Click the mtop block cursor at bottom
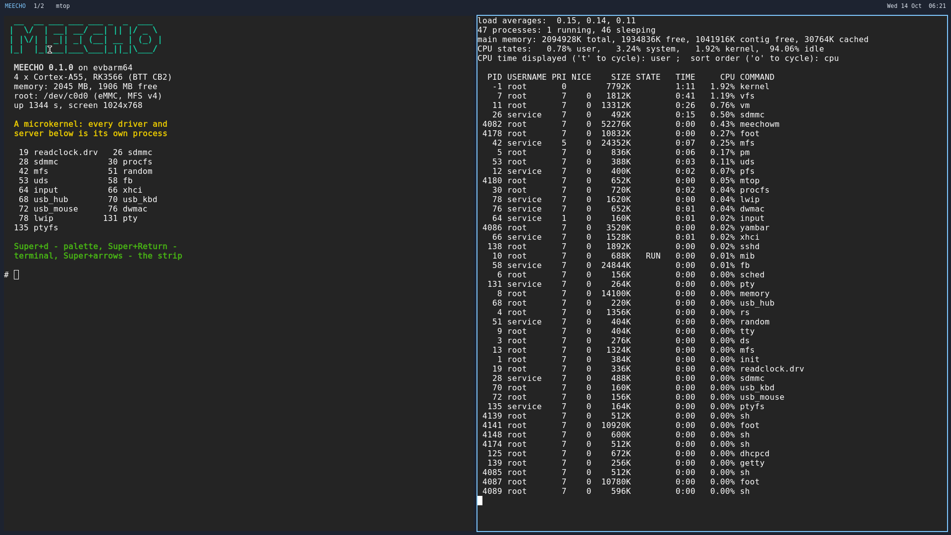The width and height of the screenshot is (951, 535). pos(479,501)
